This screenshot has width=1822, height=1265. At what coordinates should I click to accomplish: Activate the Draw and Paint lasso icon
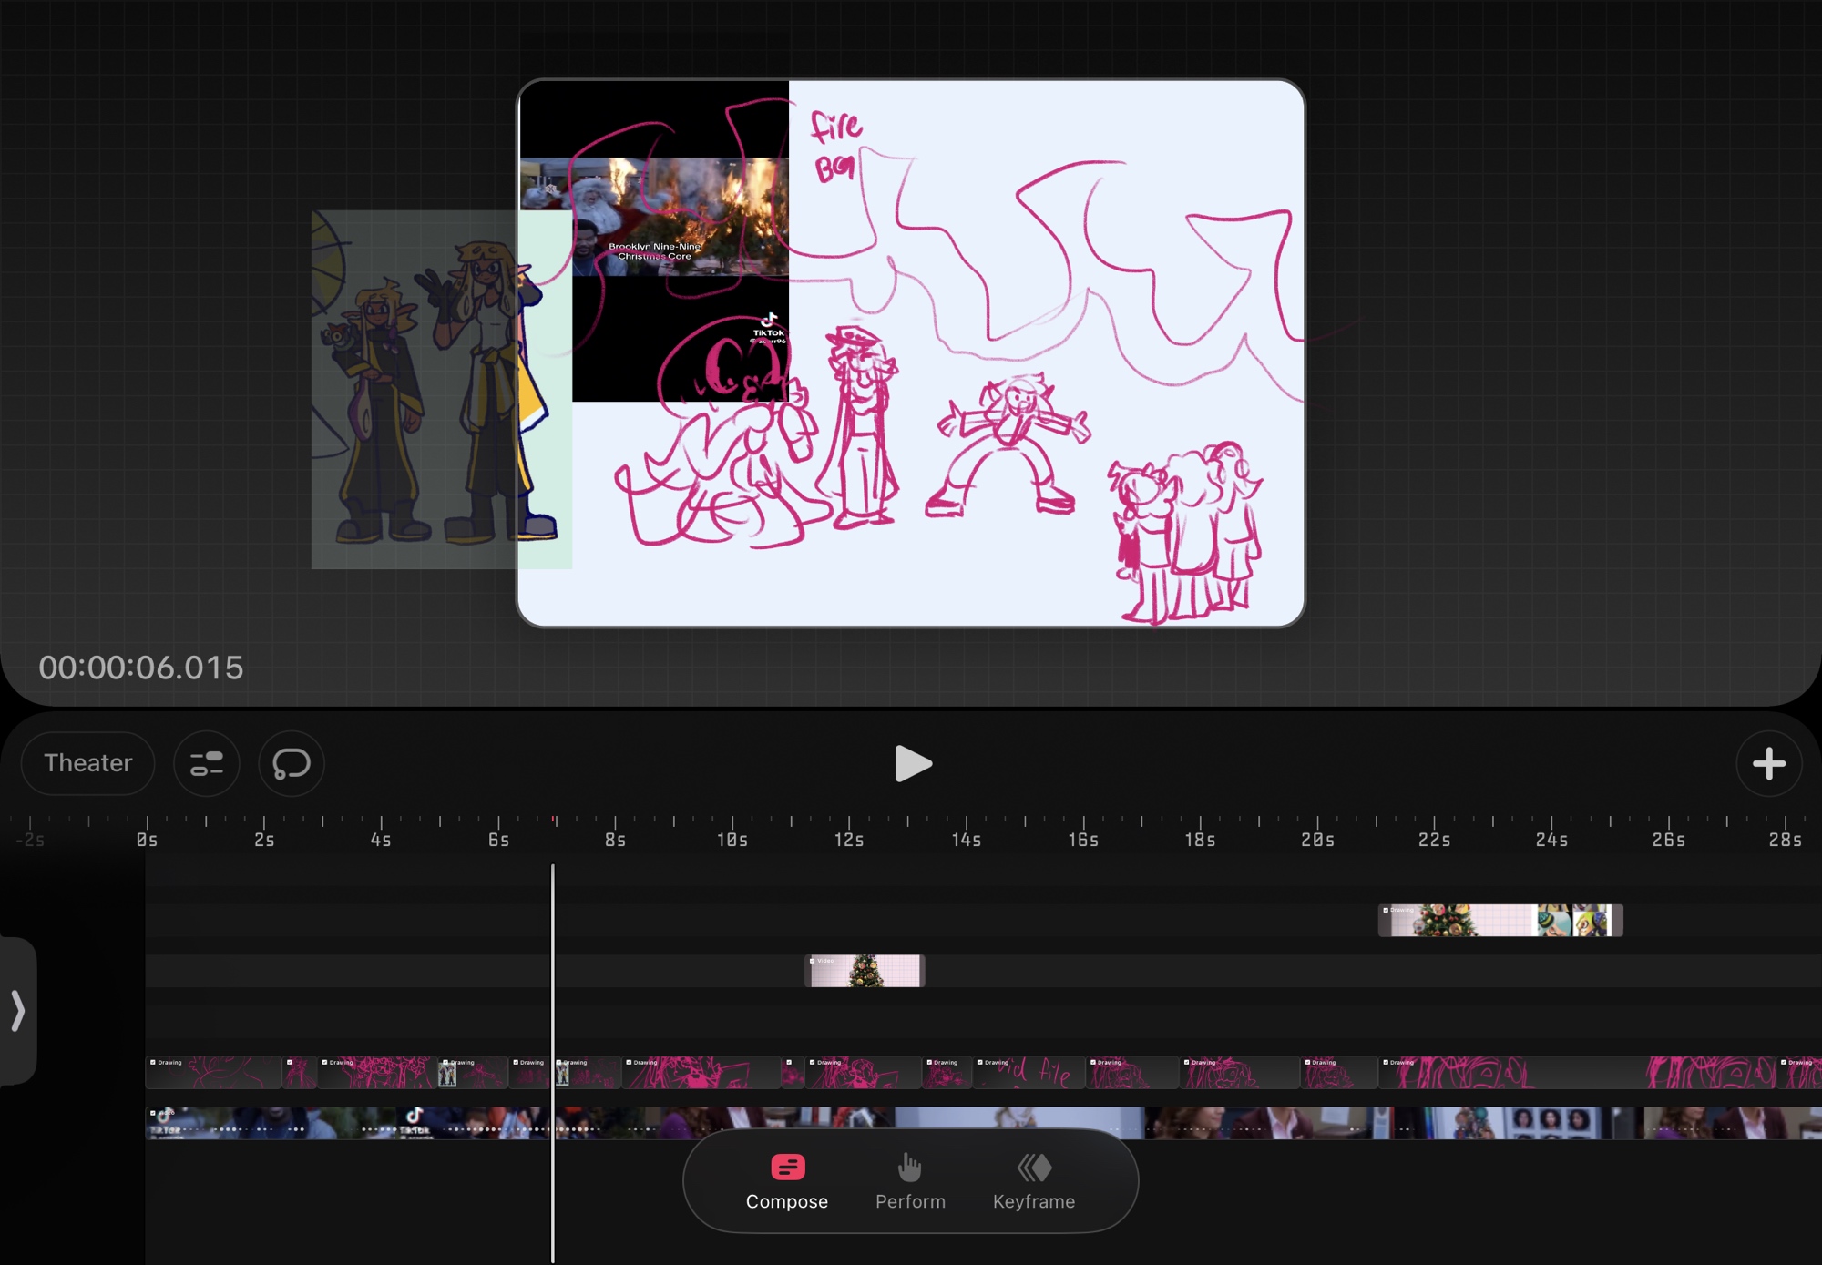[x=292, y=763]
